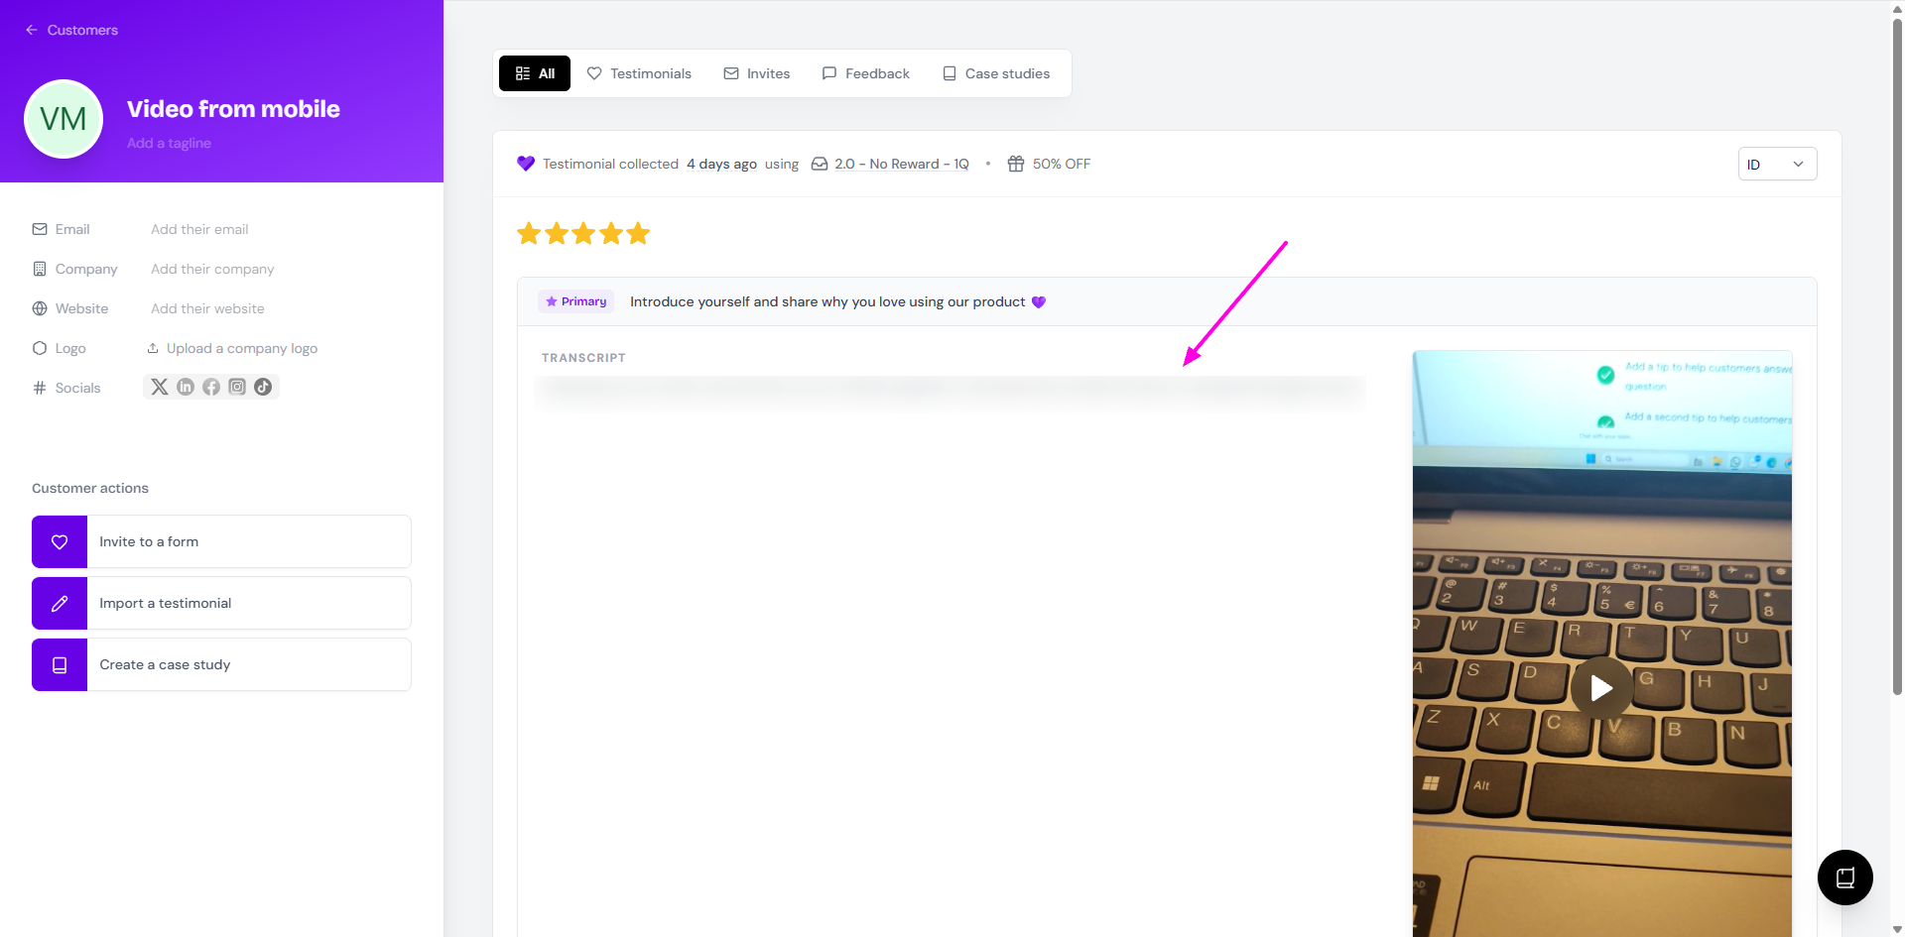Image resolution: width=1905 pixels, height=937 pixels.
Task: Click the TikTok social icon
Action: pos(263,387)
